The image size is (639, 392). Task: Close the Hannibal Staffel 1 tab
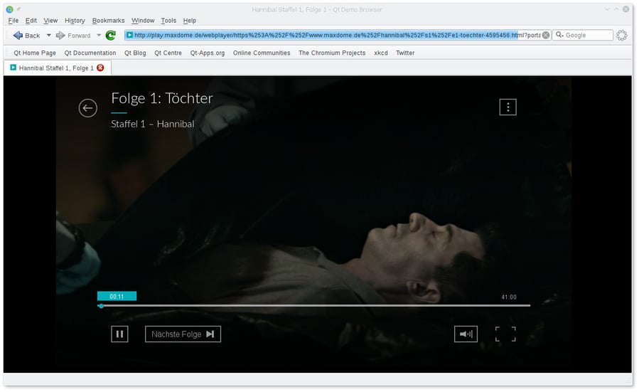[100, 68]
